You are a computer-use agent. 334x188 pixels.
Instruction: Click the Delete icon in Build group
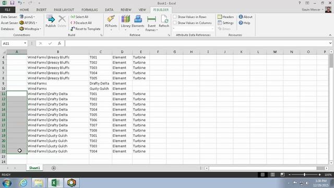pos(62,21)
